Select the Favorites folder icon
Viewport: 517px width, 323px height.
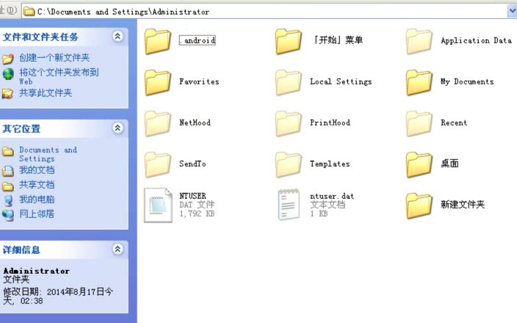pos(158,82)
